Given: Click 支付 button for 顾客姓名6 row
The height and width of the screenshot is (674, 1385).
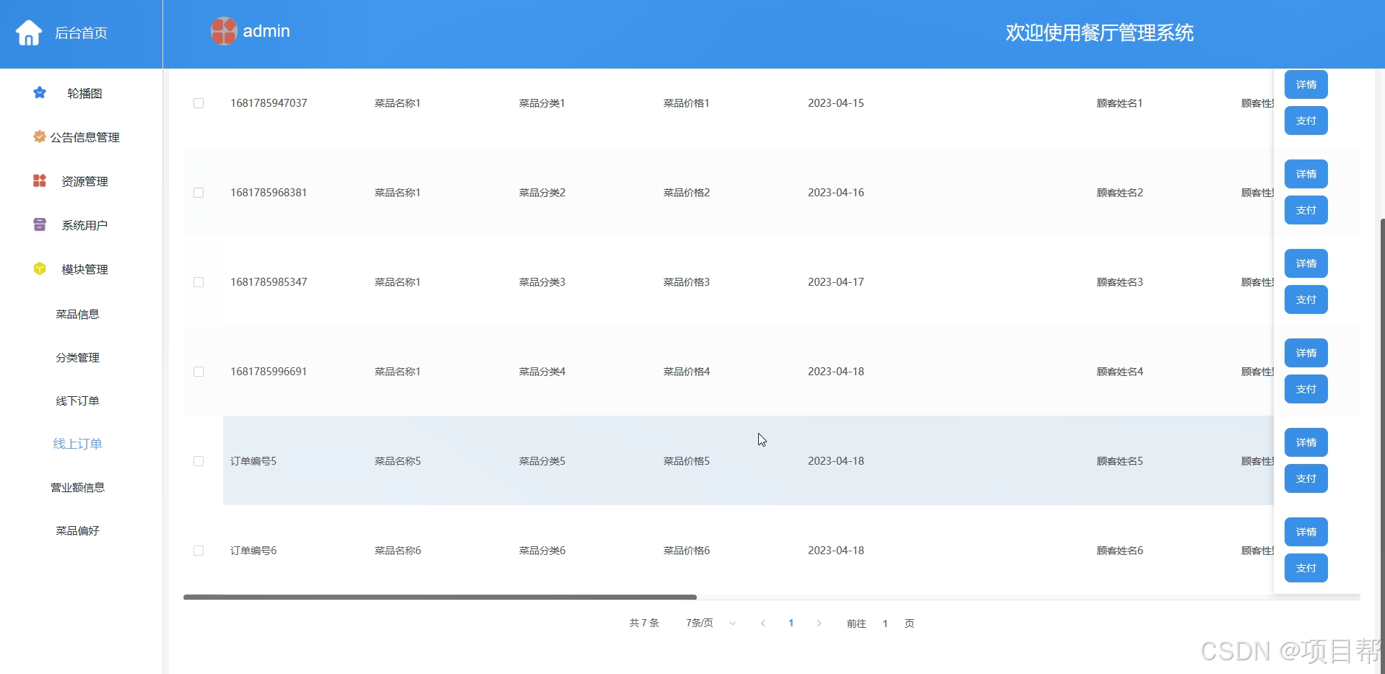Looking at the screenshot, I should pos(1306,568).
